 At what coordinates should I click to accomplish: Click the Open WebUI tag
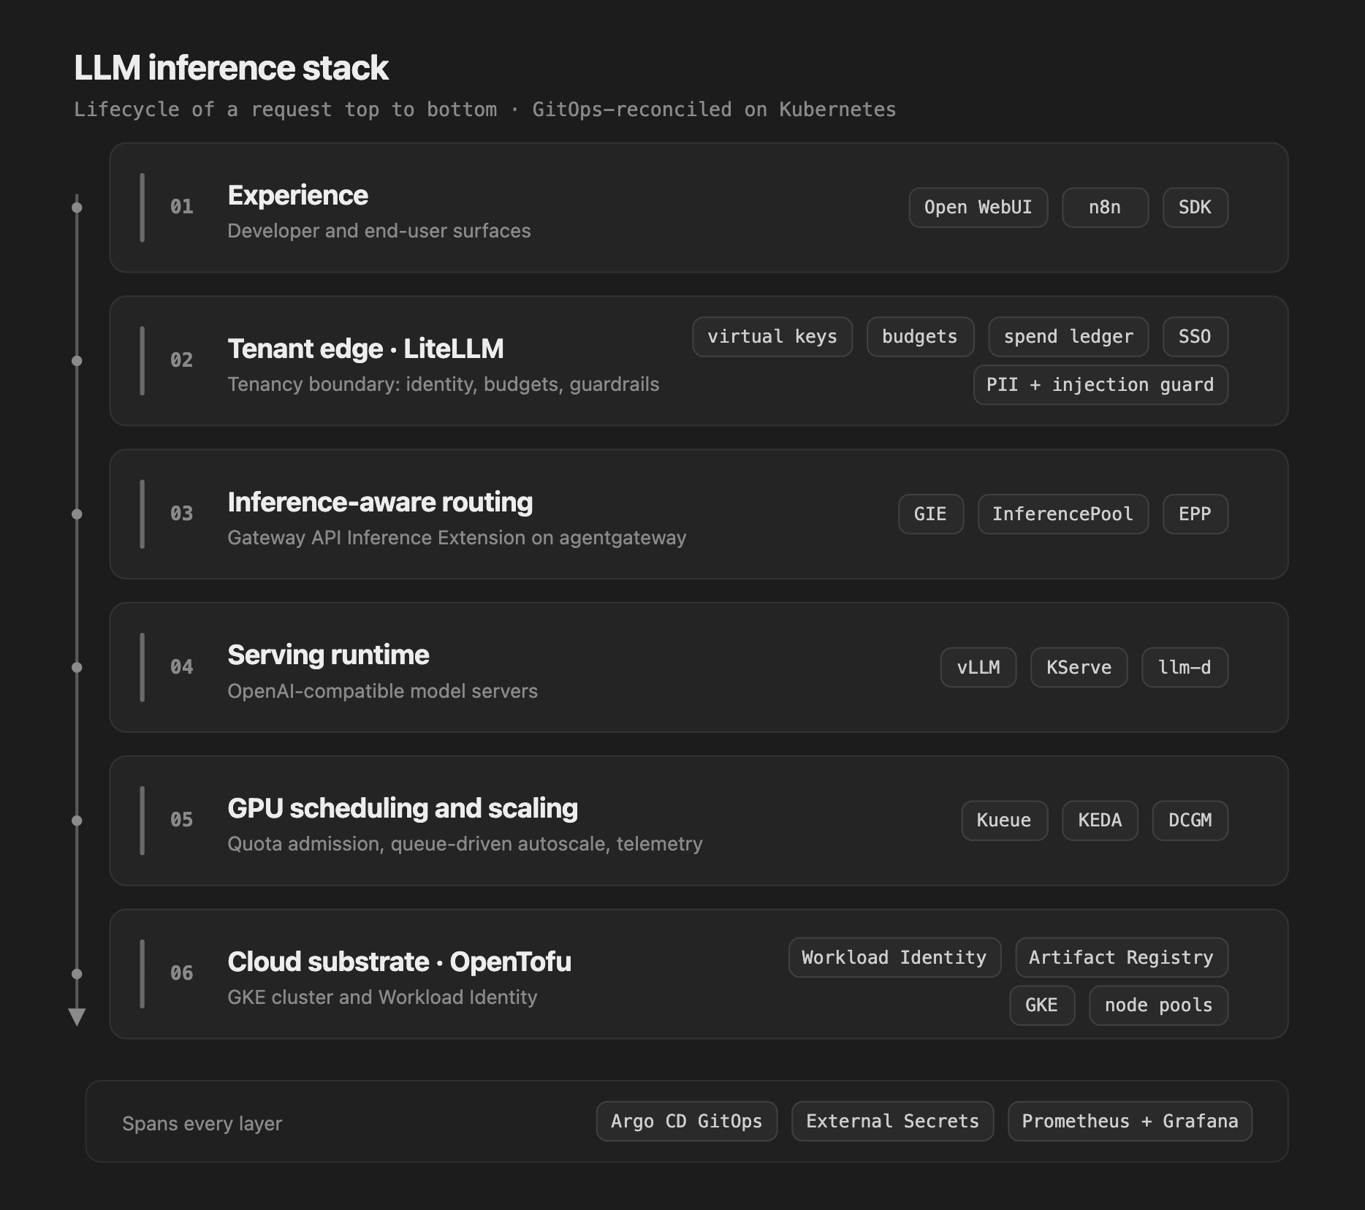point(978,208)
